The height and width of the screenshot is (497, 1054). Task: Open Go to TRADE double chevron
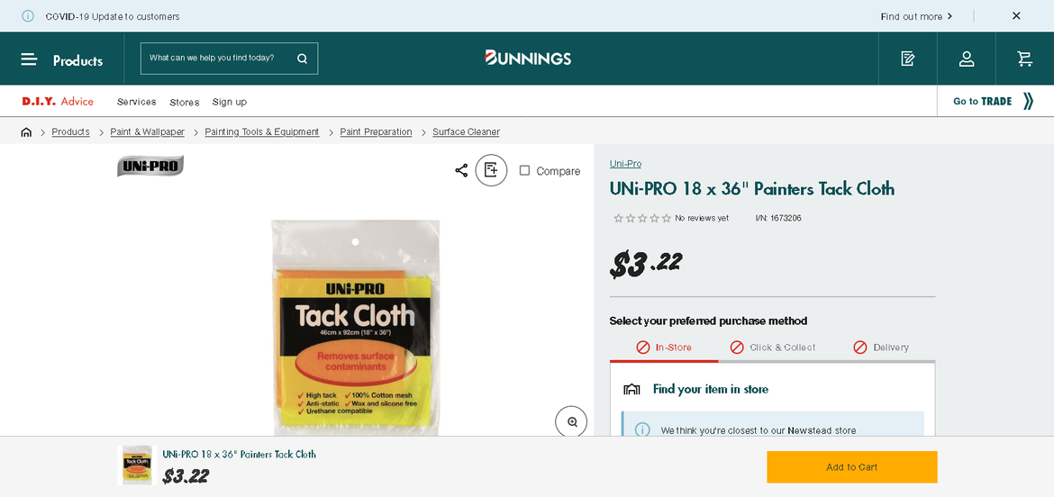[1028, 101]
